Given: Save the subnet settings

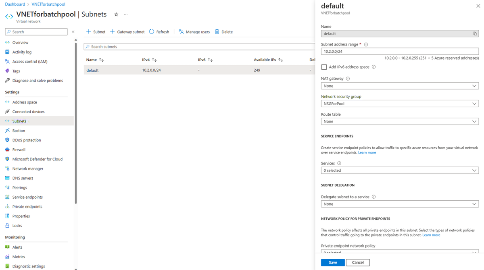Looking at the screenshot, I should tap(333, 262).
